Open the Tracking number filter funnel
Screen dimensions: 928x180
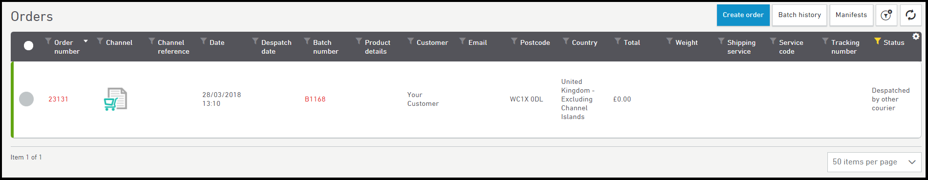click(x=825, y=41)
